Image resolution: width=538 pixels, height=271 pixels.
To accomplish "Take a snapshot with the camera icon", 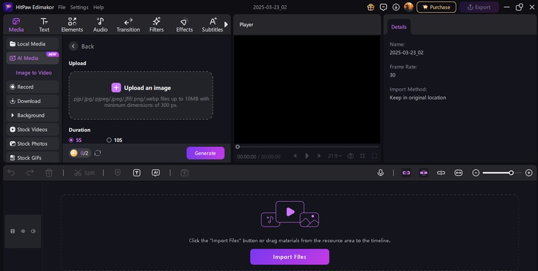I will (350, 156).
